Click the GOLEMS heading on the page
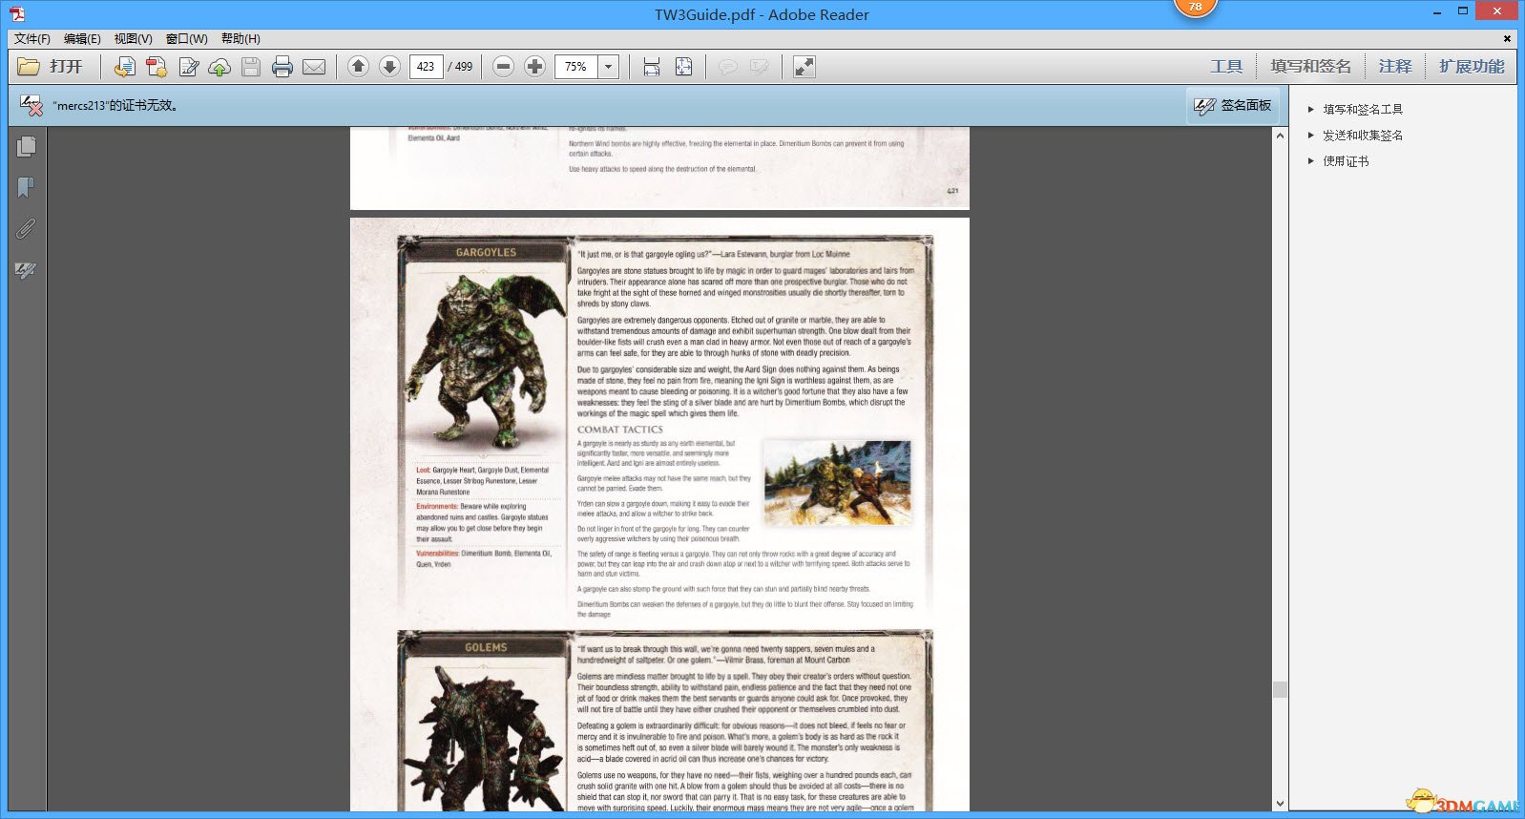The image size is (1525, 819). tap(486, 648)
